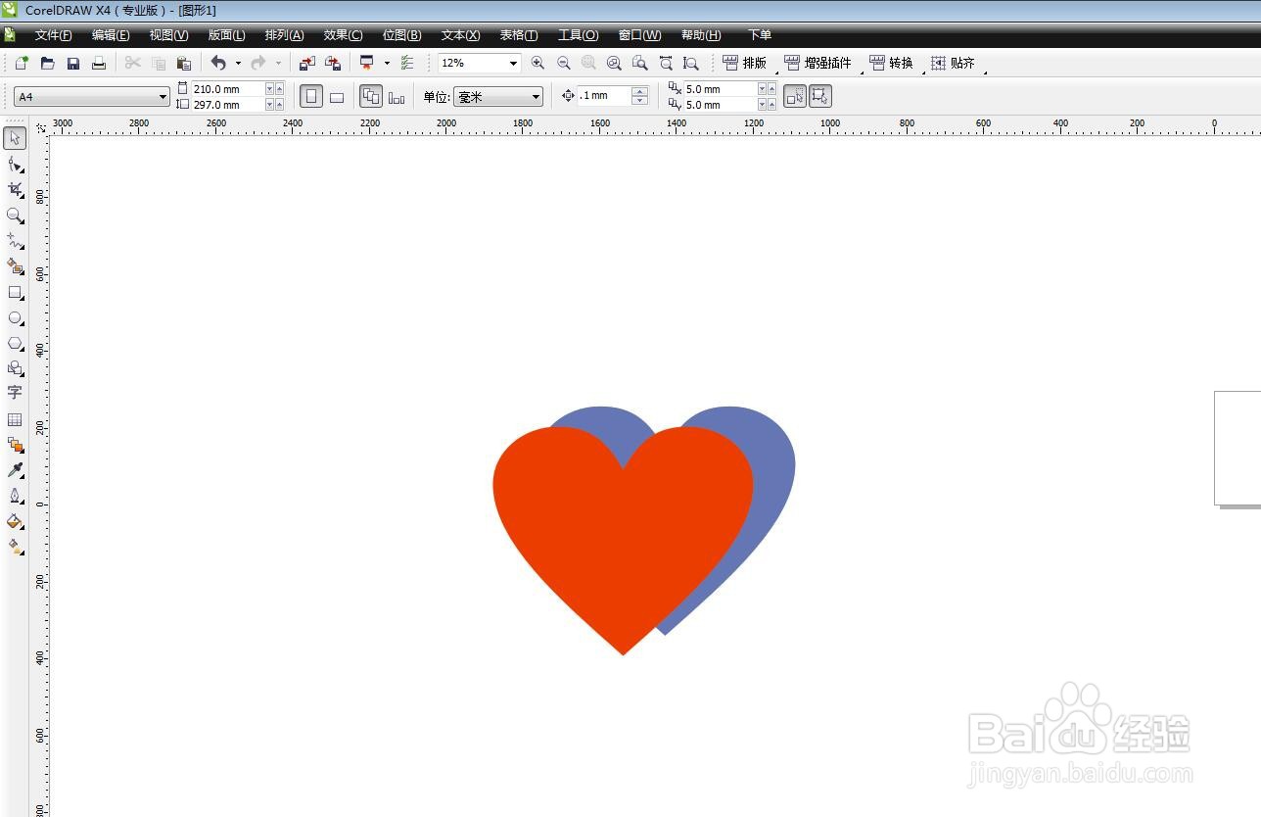1261x817 pixels.
Task: Click the nudge offset .1 mm field
Action: click(x=604, y=96)
